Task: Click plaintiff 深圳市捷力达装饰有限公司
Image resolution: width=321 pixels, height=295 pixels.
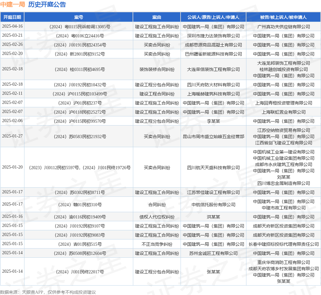Action: pyautogui.click(x=213, y=36)
